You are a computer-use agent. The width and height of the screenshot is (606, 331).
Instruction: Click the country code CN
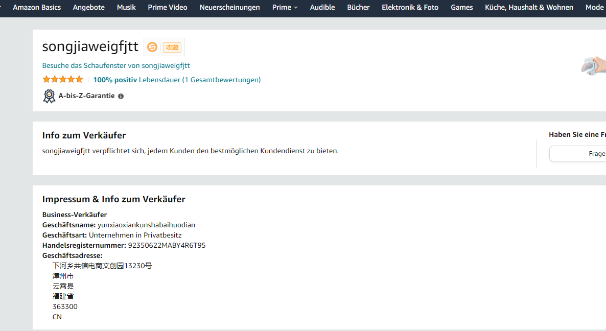[x=57, y=317]
